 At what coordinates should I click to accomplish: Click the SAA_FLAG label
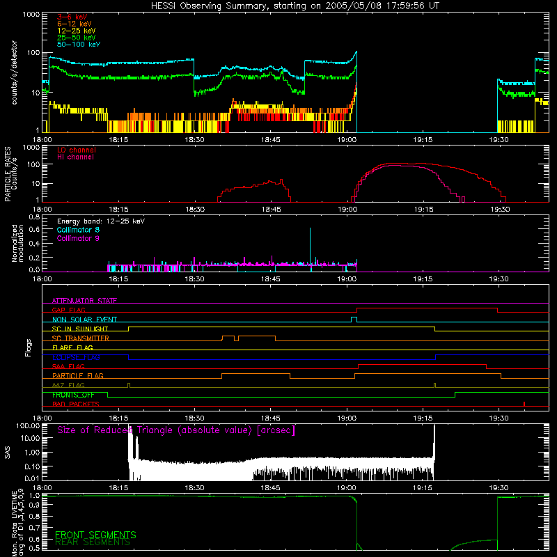[x=68, y=366]
